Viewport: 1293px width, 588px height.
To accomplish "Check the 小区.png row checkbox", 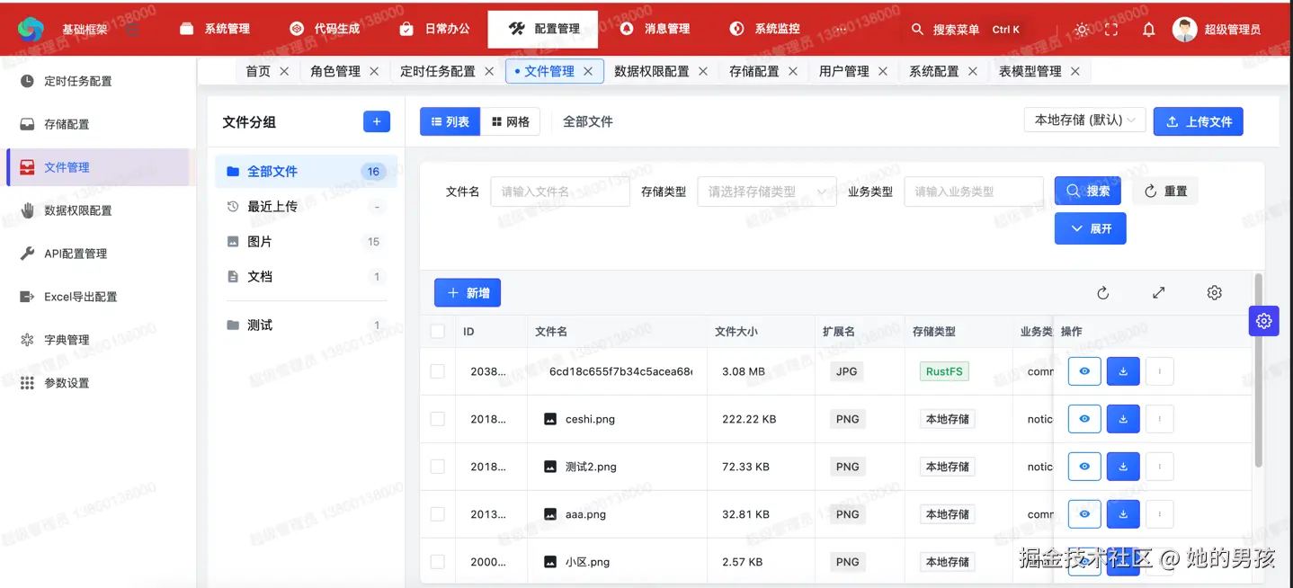I will tap(438, 562).
